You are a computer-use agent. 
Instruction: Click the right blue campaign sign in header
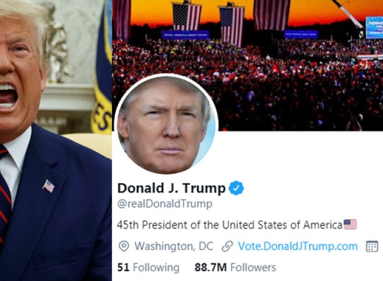pyautogui.click(x=301, y=34)
